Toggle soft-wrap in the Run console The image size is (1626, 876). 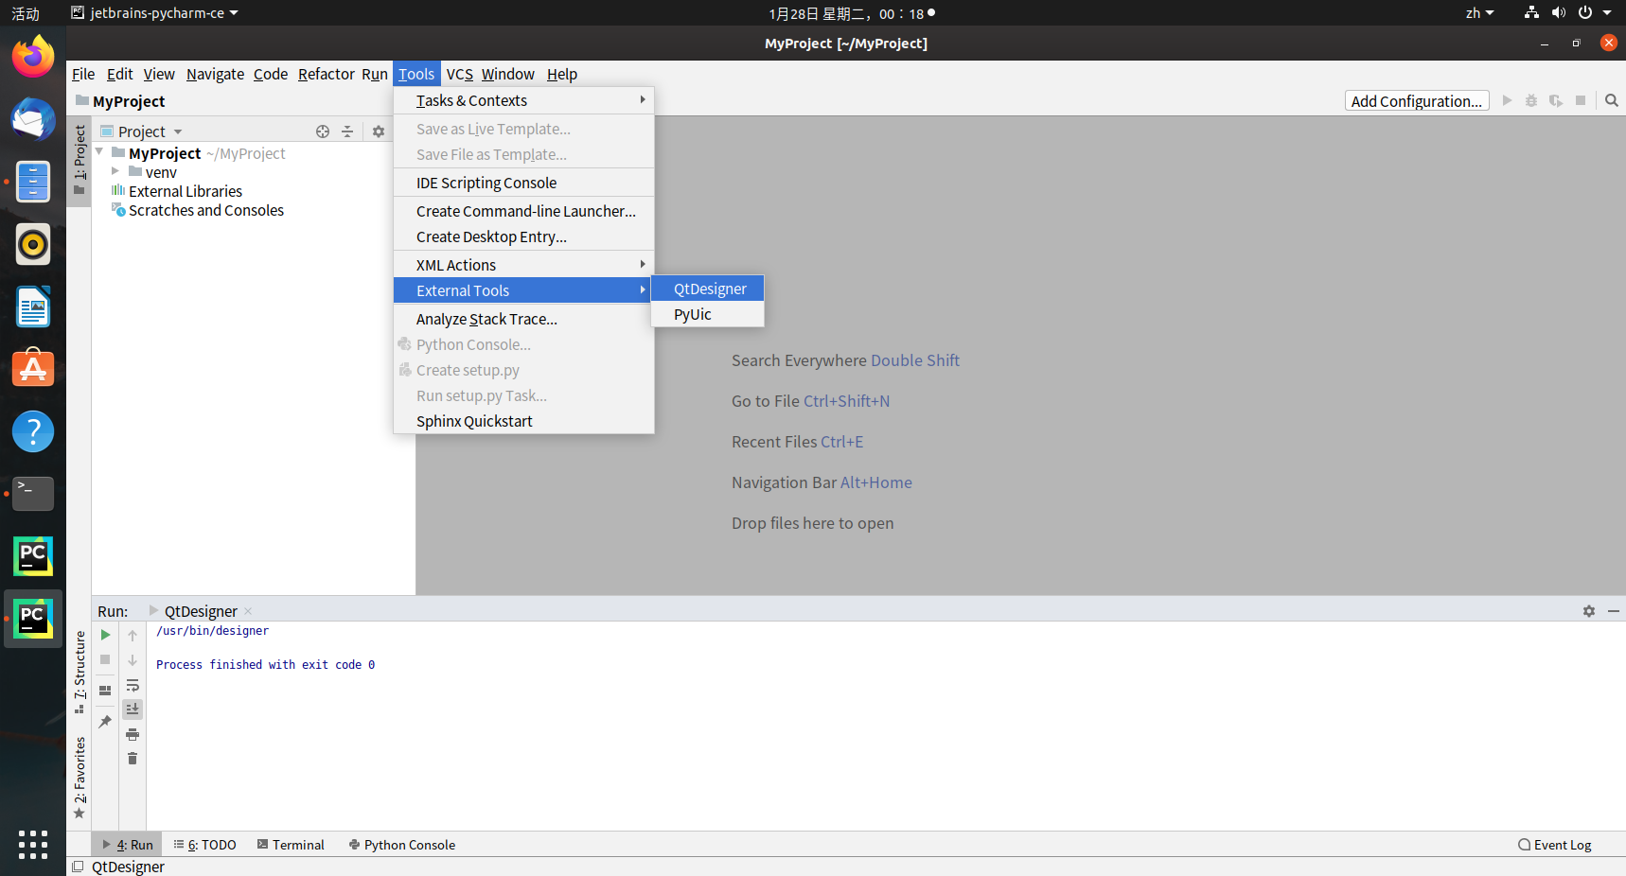[x=133, y=685]
